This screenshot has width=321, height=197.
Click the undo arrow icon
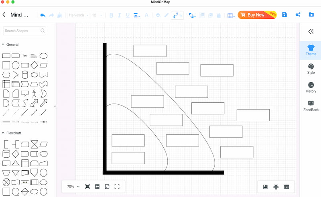coord(43,15)
